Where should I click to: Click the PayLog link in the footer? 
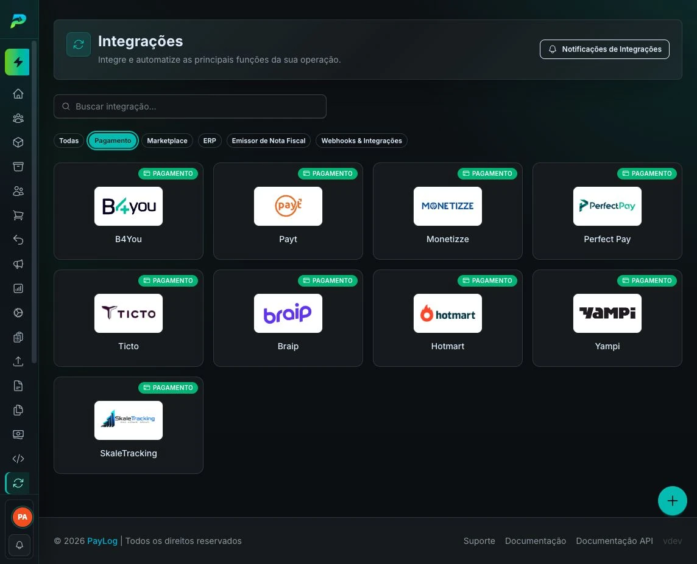[102, 541]
